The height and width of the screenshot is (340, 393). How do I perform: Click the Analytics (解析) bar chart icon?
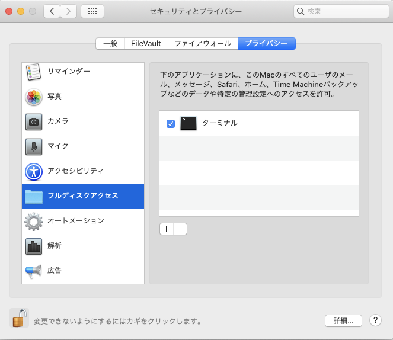point(34,246)
